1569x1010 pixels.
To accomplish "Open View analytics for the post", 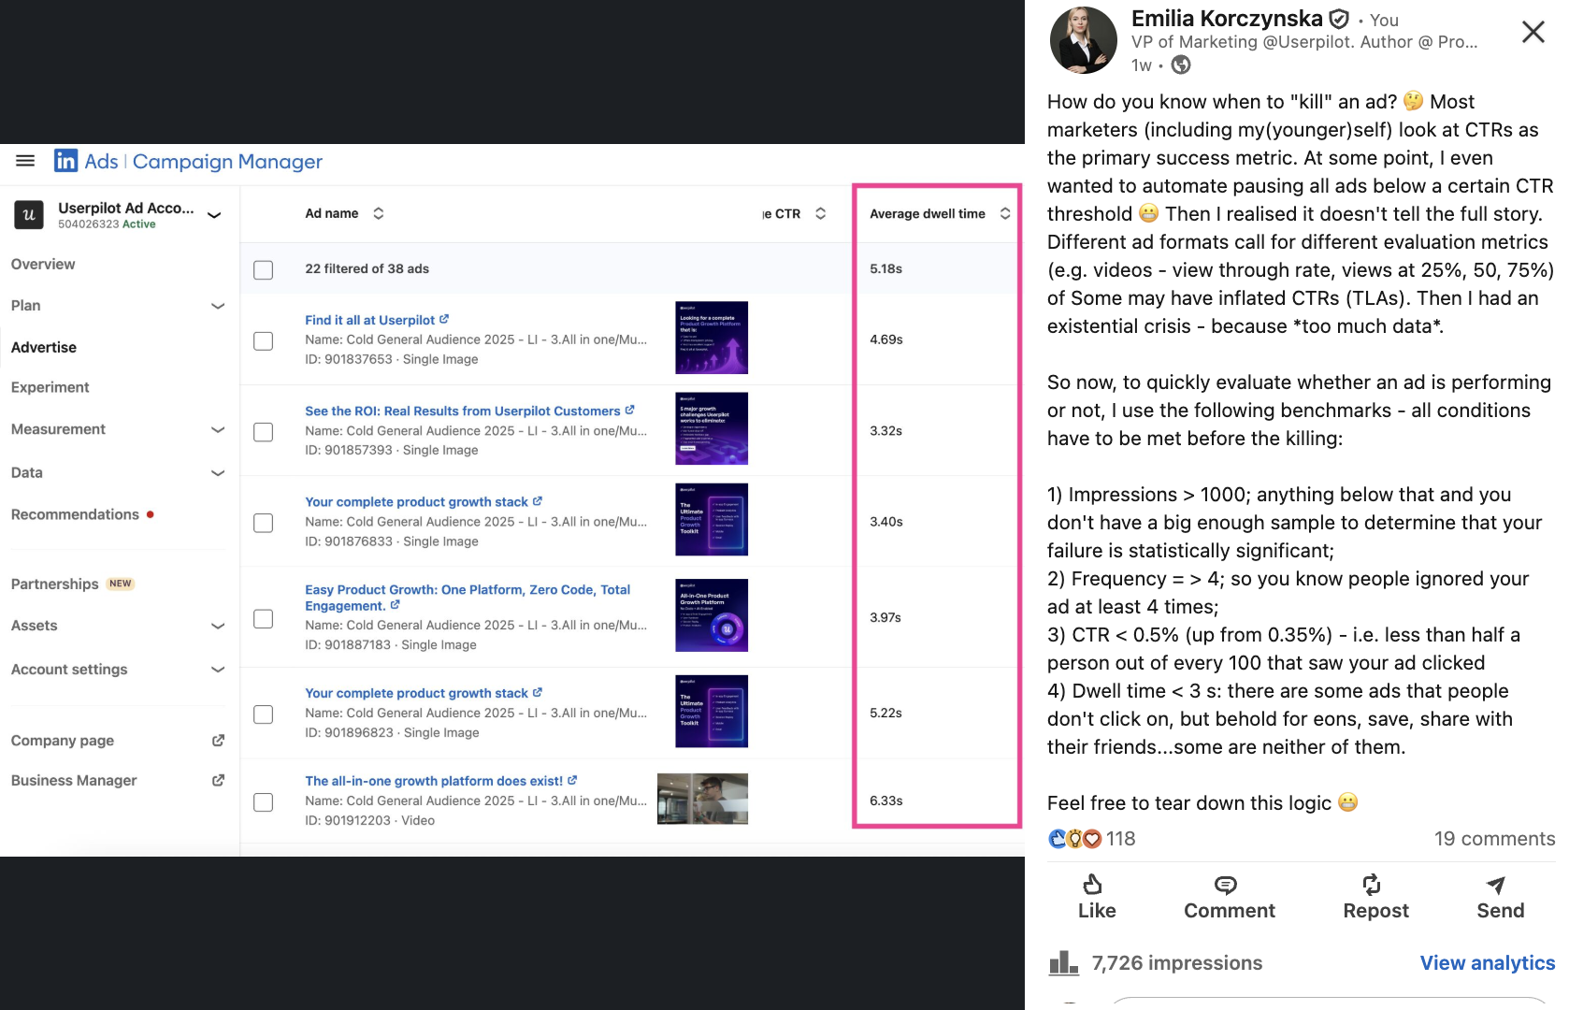I will point(1487,962).
